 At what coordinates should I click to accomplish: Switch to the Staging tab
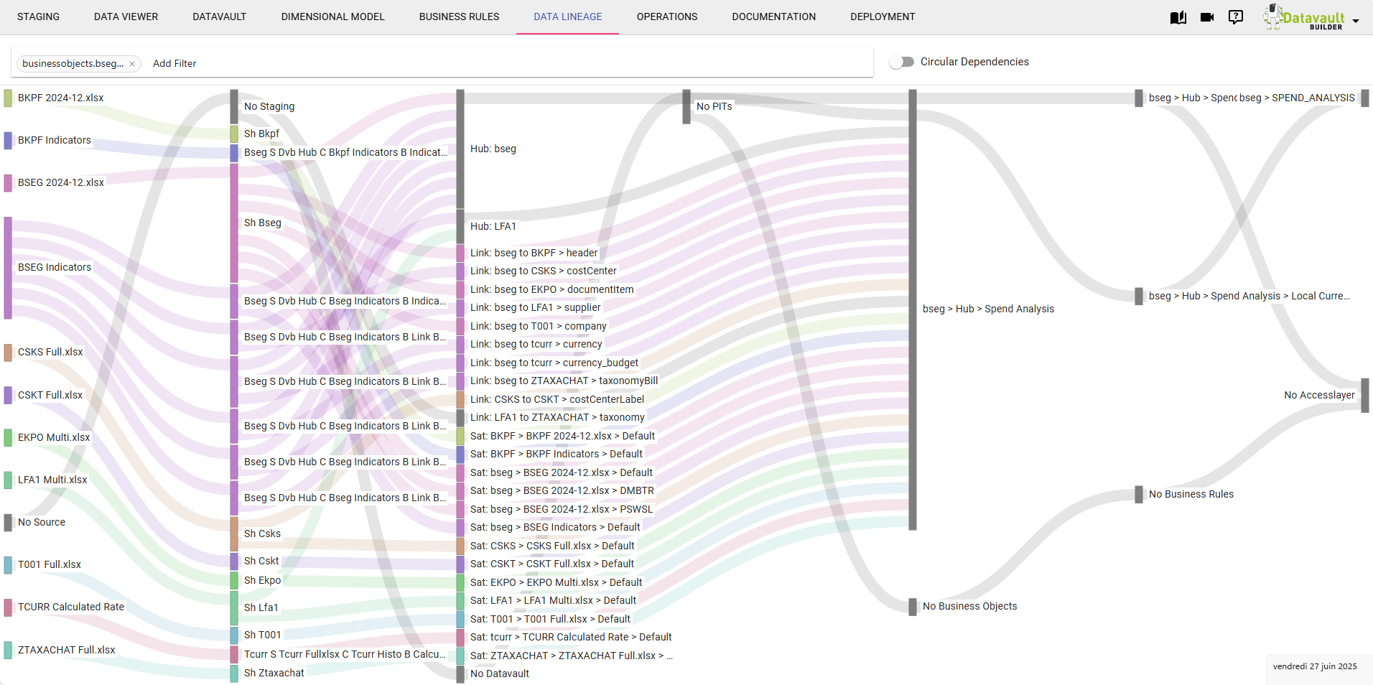38,17
